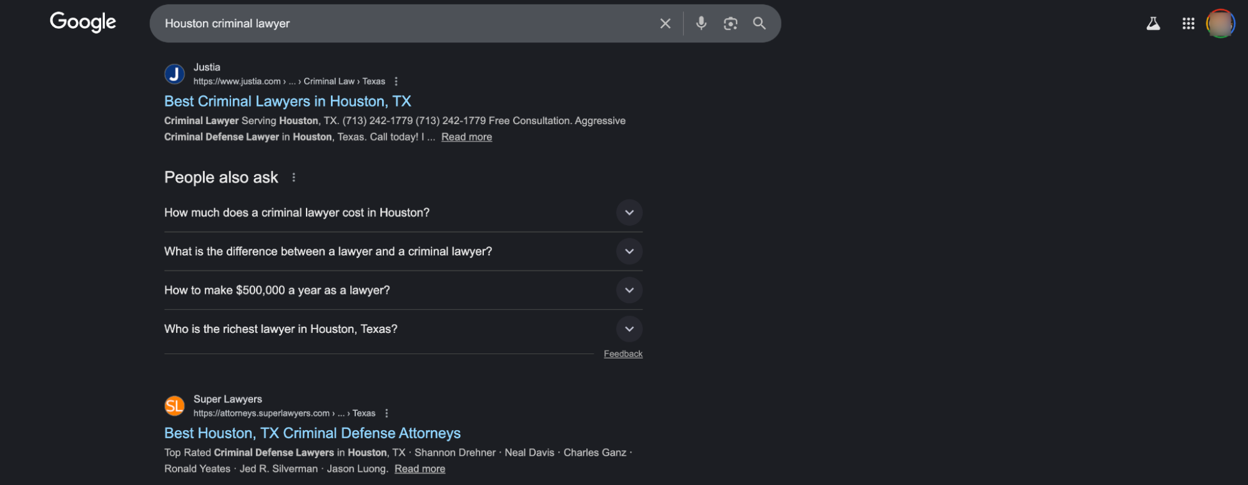Click the Google logo
The image size is (1248, 485).
[83, 22]
